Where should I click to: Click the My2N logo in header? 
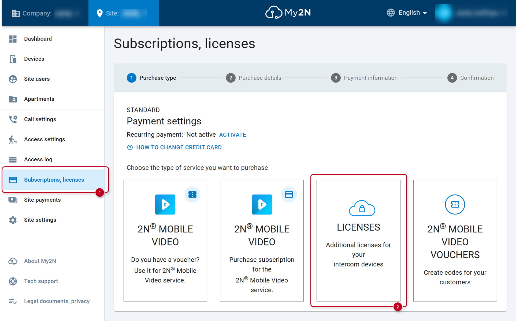(x=288, y=12)
